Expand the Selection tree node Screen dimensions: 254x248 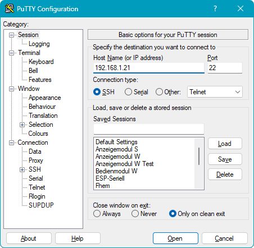(x=22, y=125)
